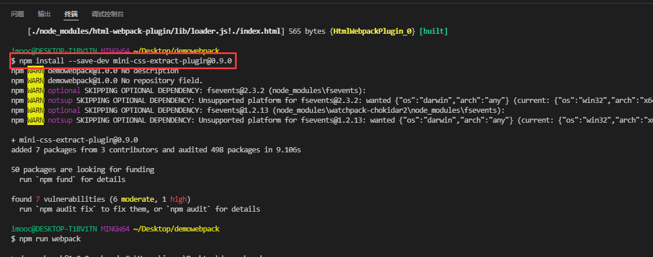This screenshot has height=257, width=653.
Task: Switch to the 问题 (Problems) tab
Action: pyautogui.click(x=17, y=14)
